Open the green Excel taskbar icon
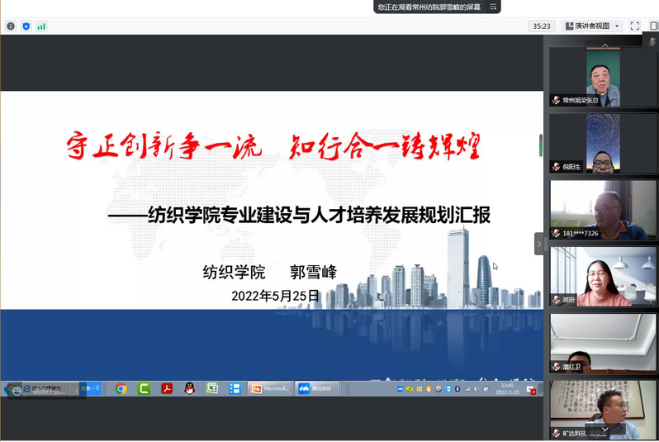 pos(211,388)
